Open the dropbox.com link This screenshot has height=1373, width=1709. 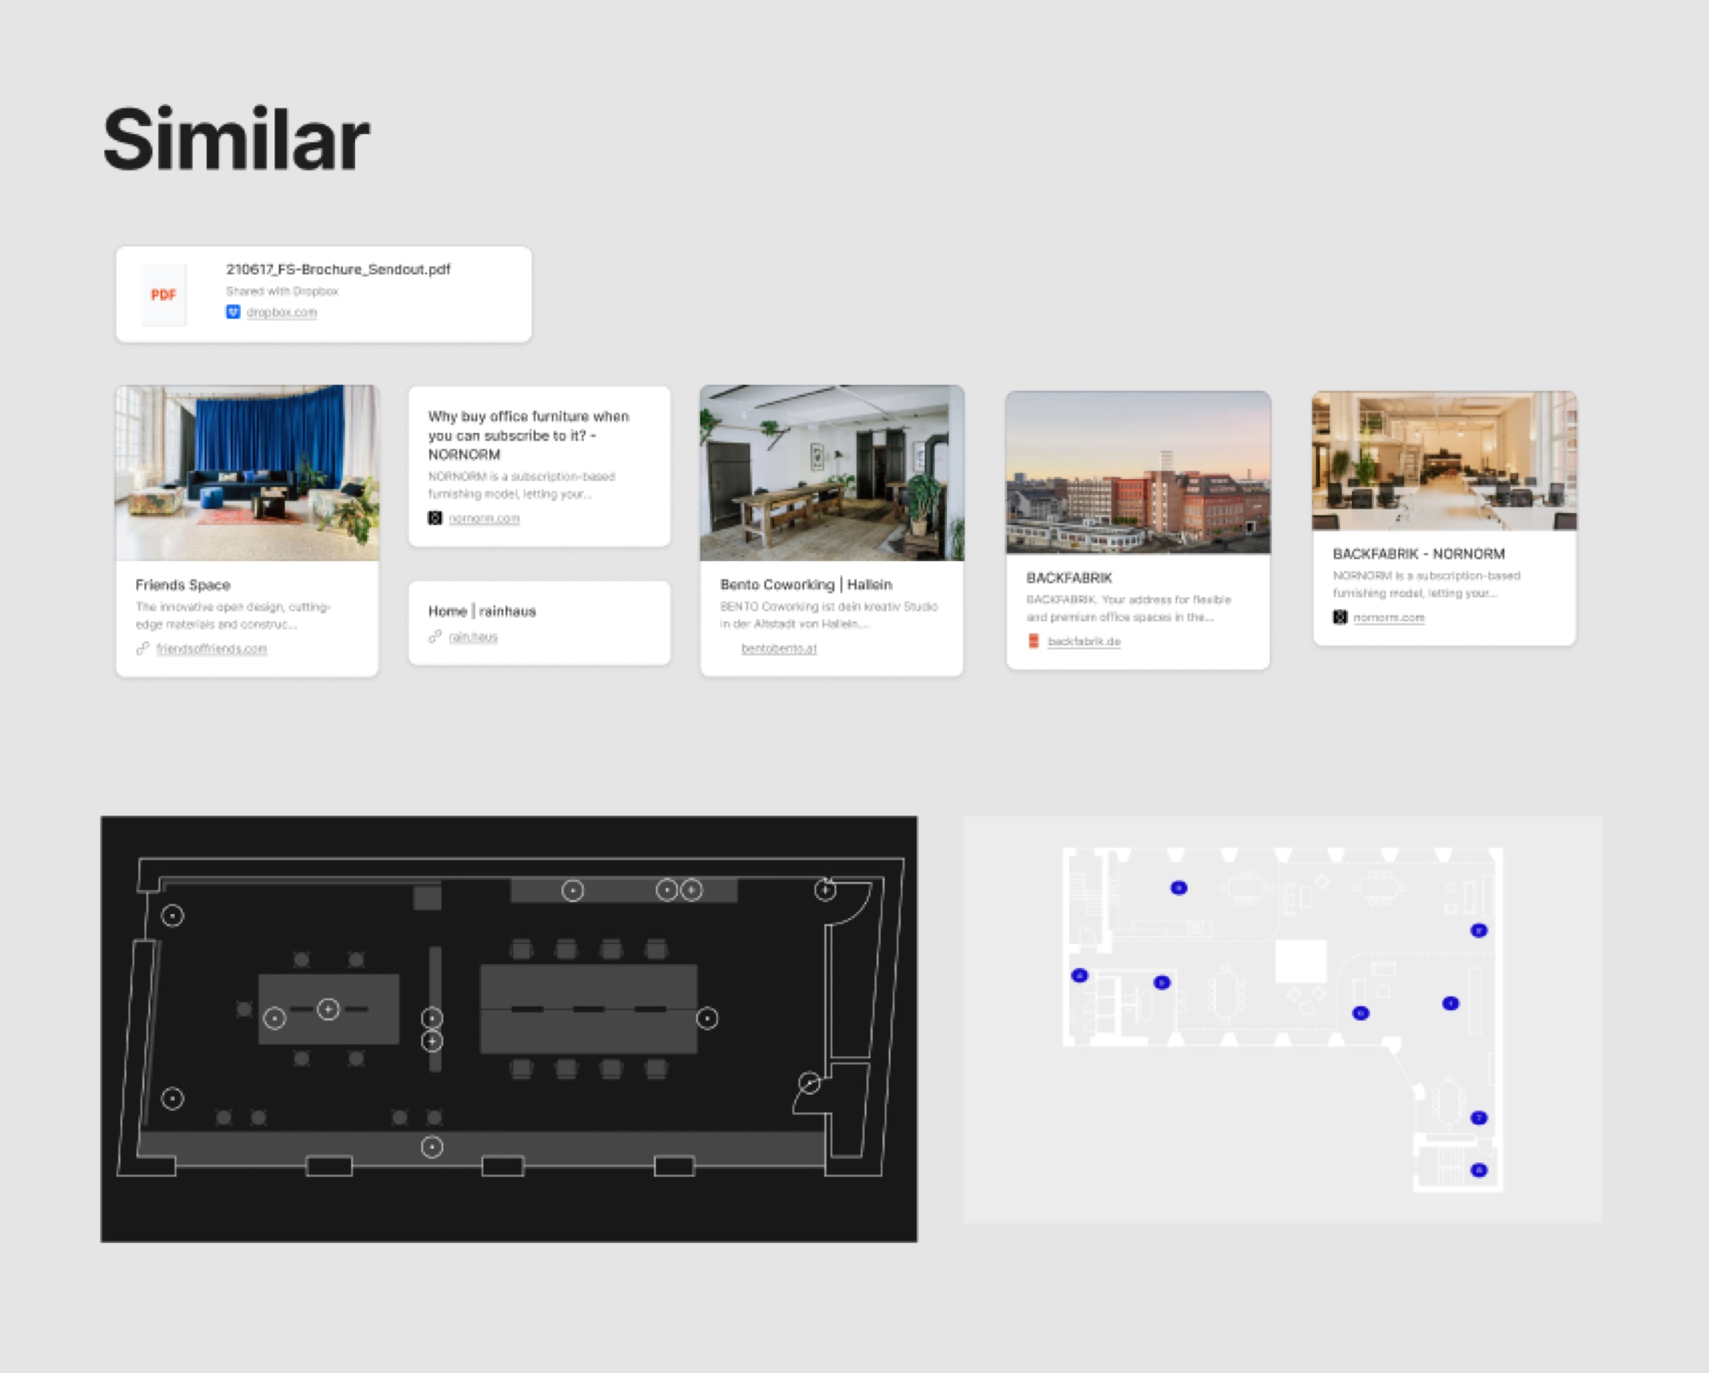tap(281, 312)
